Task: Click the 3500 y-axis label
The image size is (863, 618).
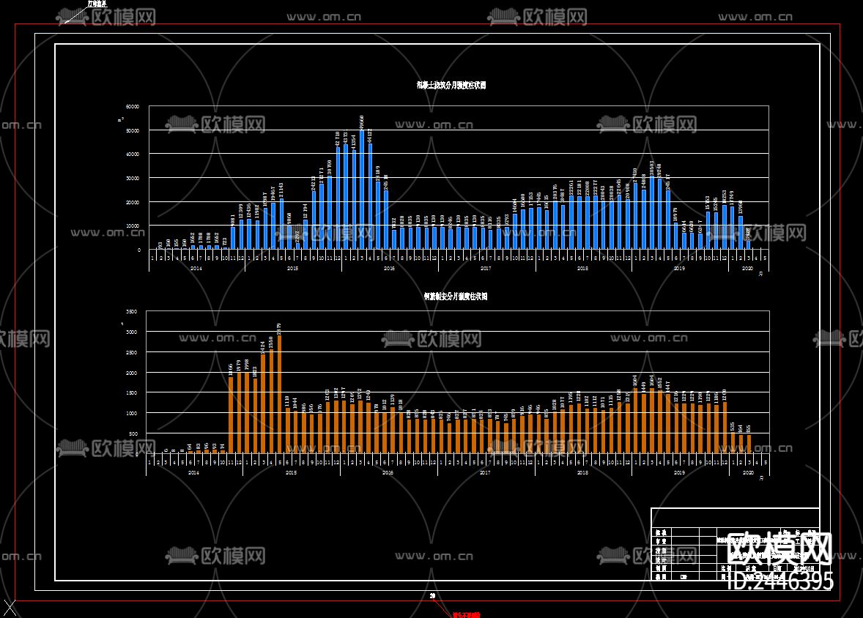Action: point(132,311)
